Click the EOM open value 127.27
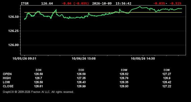The height and width of the screenshot is (102, 191). click(167, 74)
